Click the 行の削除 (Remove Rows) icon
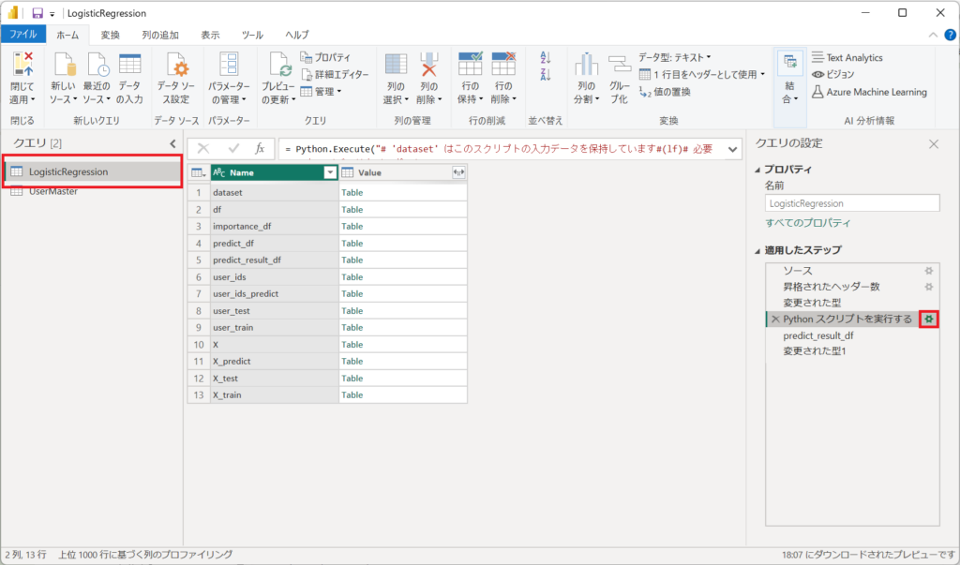The width and height of the screenshot is (960, 565). click(x=503, y=65)
